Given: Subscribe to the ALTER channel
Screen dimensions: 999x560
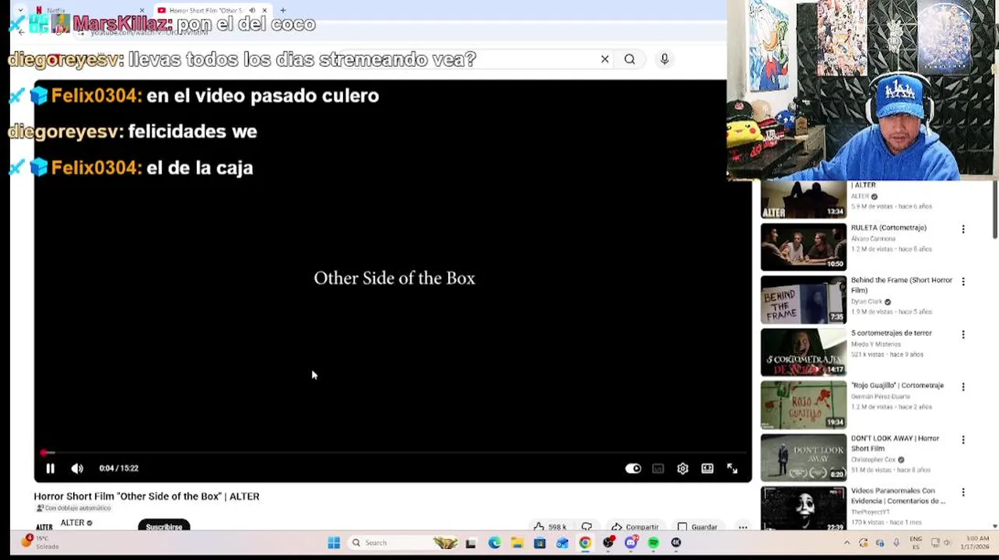Looking at the screenshot, I should coord(164,527).
